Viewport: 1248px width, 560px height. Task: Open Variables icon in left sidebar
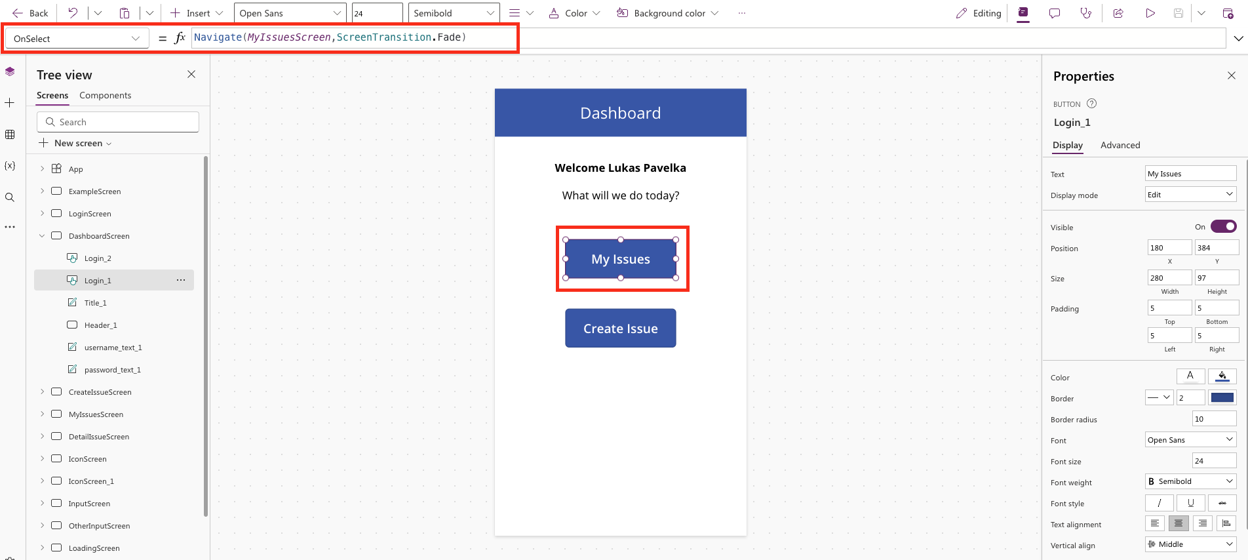(x=10, y=166)
